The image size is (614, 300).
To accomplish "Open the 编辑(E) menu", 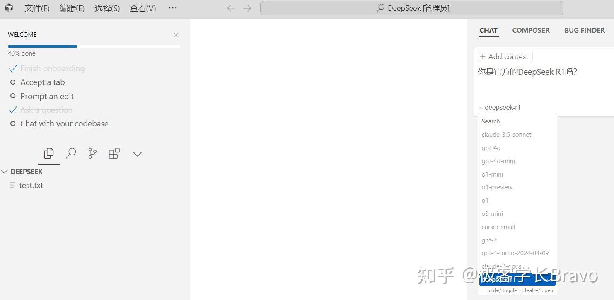I will (x=72, y=8).
